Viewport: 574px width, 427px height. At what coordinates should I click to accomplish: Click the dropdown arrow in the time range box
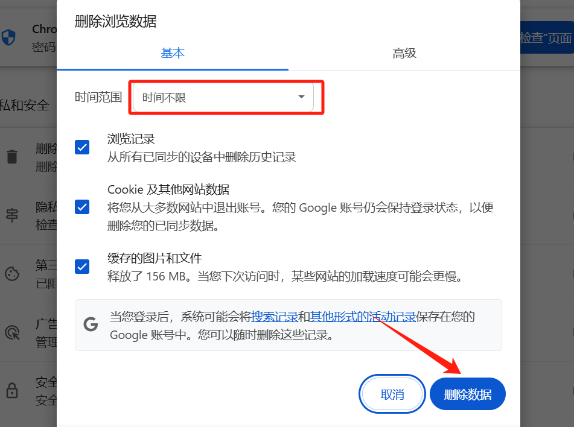301,97
